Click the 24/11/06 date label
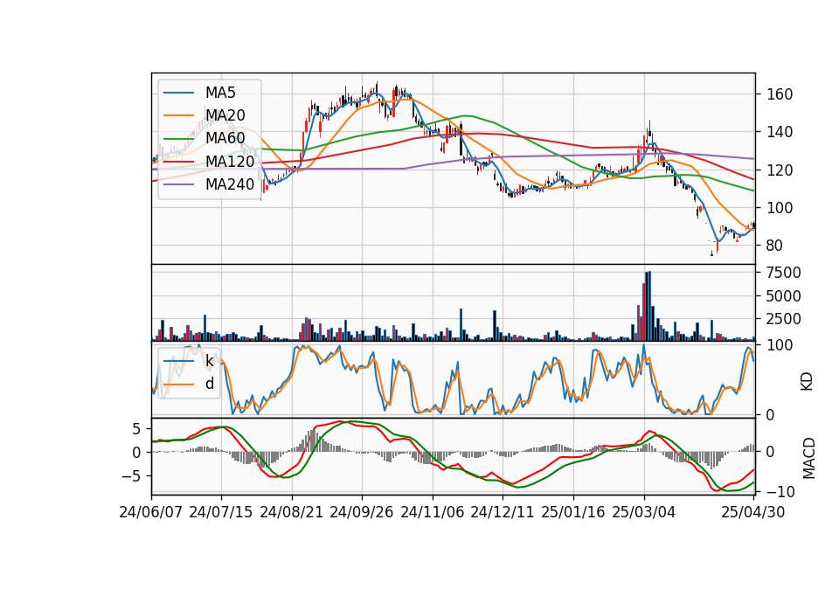 (x=433, y=512)
